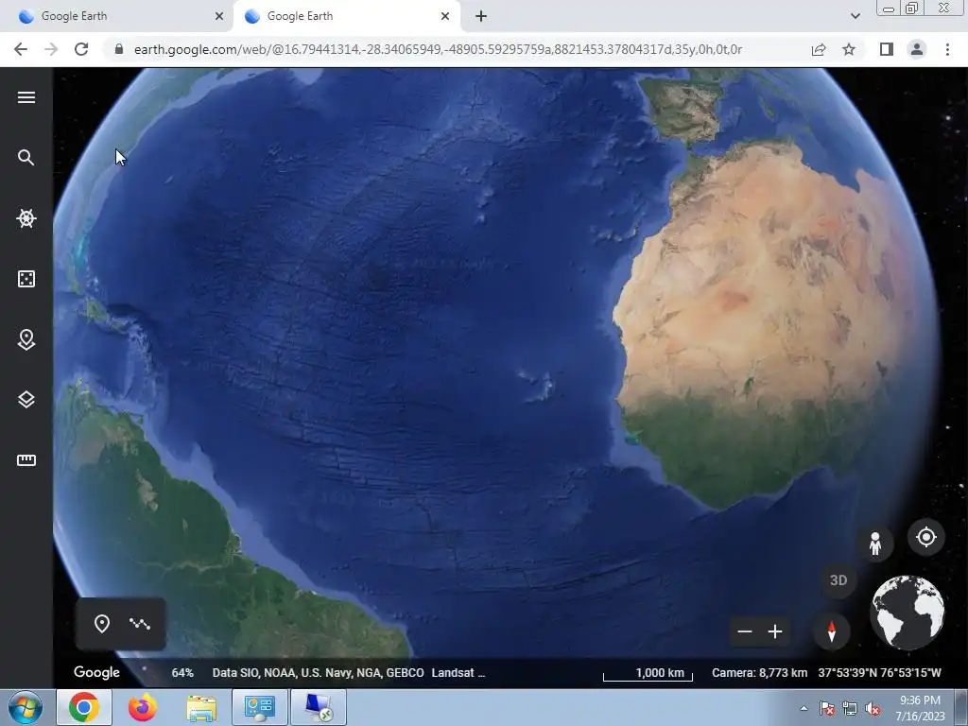968x726 pixels.
Task: Select the Measure distance ruler tool
Action: tap(26, 460)
